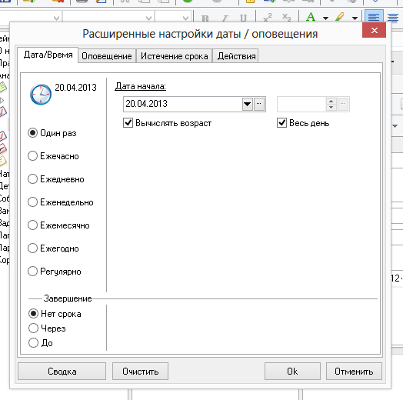Toggle the Весь день checkbox

303,123
